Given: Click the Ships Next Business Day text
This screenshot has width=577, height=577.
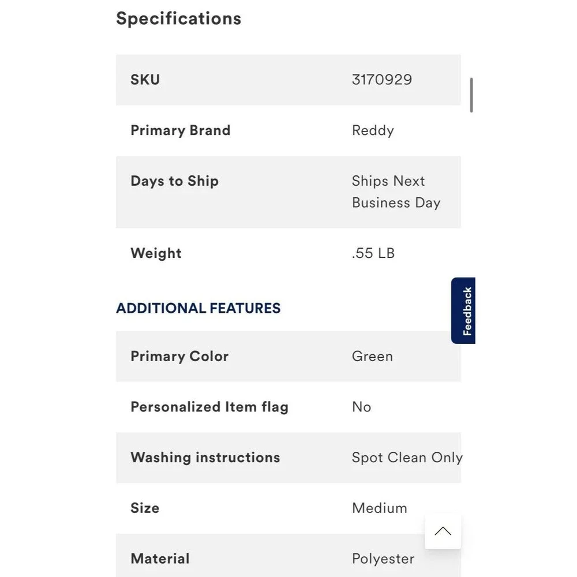Looking at the screenshot, I should pos(396,192).
